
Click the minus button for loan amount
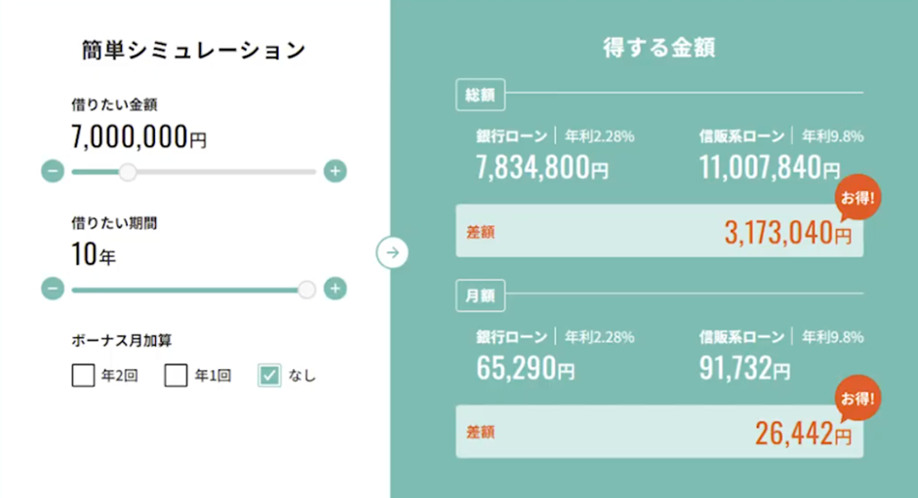click(54, 172)
